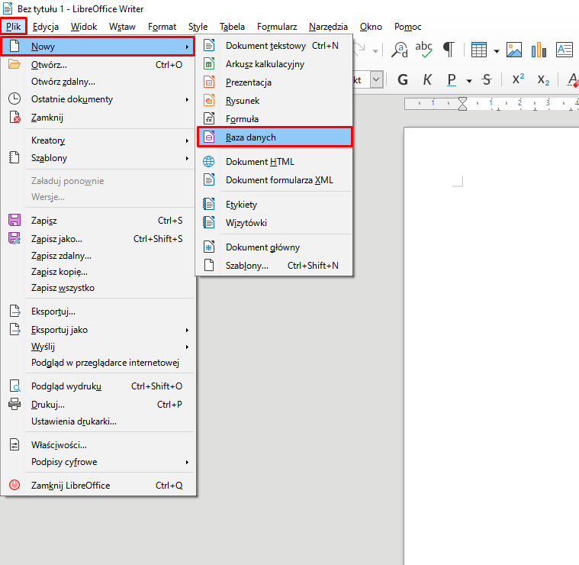Expand the Nowy submenu arrow

187,47
